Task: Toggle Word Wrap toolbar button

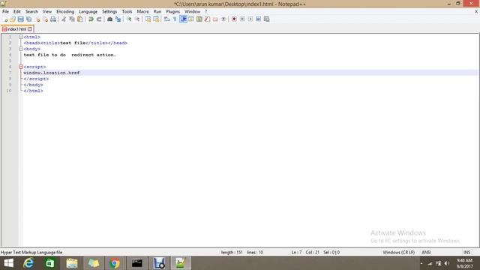Action: pos(166,19)
